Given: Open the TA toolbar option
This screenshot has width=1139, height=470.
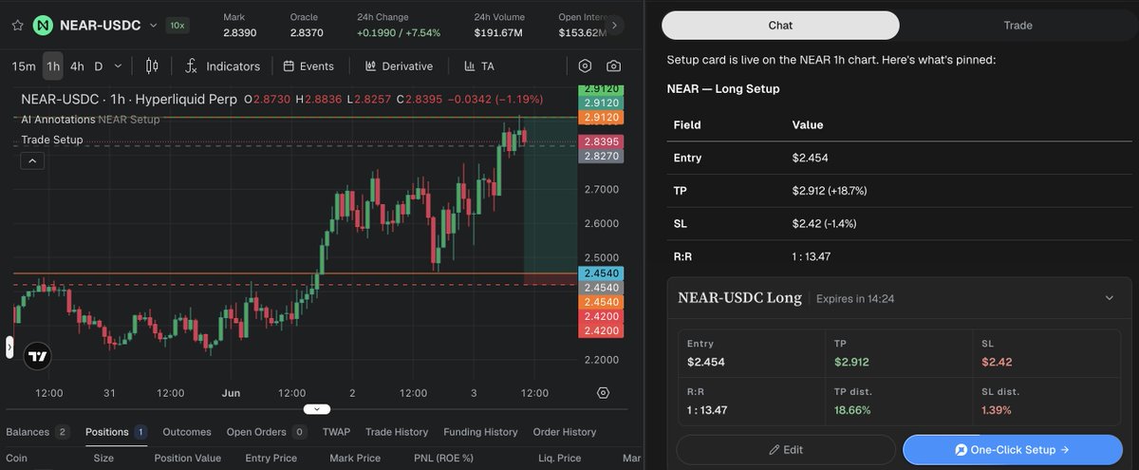Looking at the screenshot, I should [x=479, y=66].
